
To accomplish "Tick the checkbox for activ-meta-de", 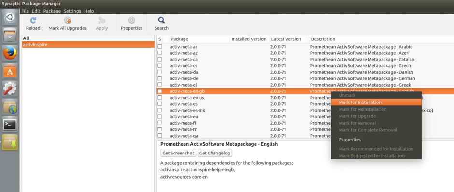I will (x=159, y=78).
